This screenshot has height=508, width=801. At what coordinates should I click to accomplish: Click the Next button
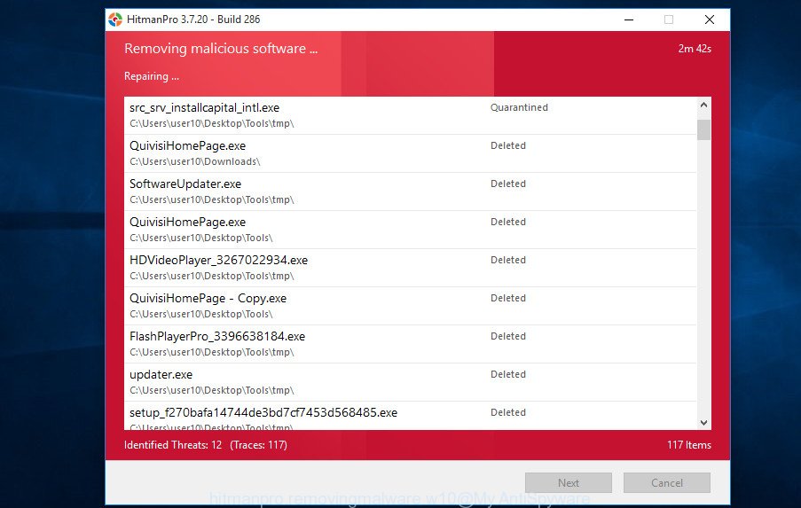pyautogui.click(x=568, y=482)
